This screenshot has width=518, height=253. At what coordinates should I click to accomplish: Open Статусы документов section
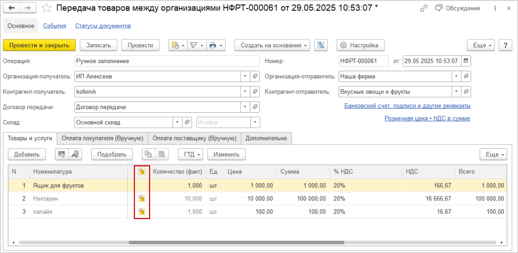103,26
